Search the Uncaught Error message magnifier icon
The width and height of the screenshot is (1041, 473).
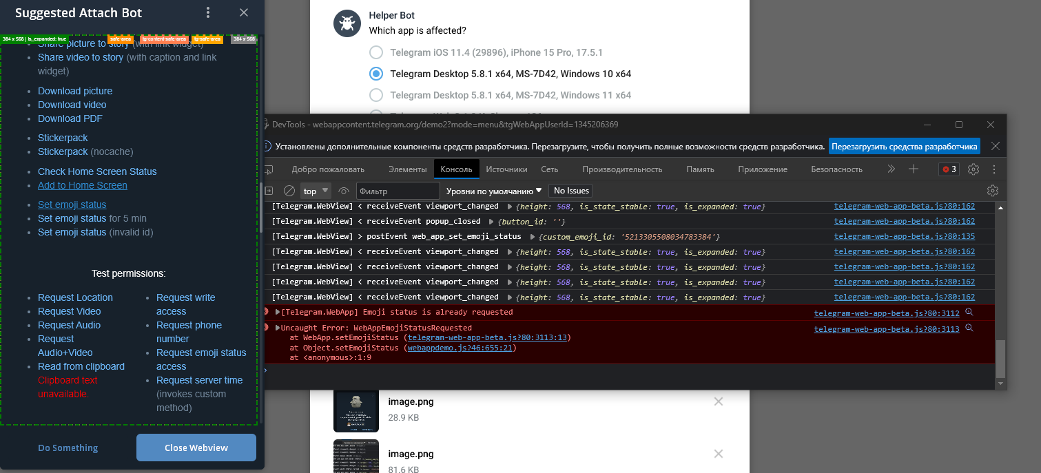pyautogui.click(x=969, y=328)
